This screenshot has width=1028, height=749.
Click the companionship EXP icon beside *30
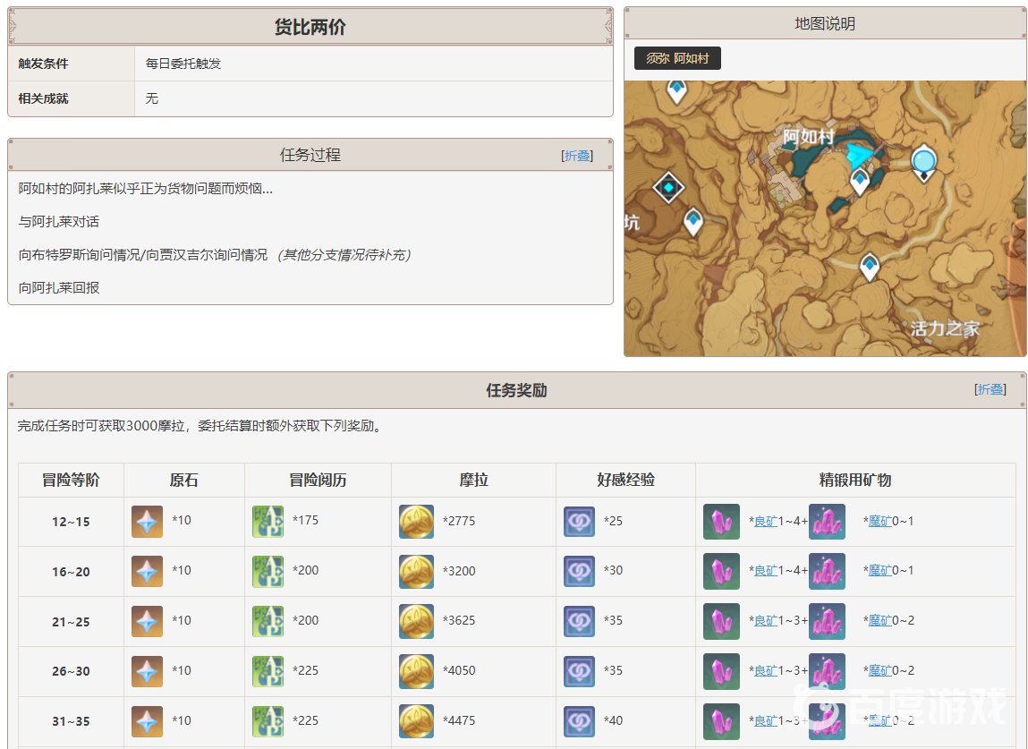[x=580, y=572]
